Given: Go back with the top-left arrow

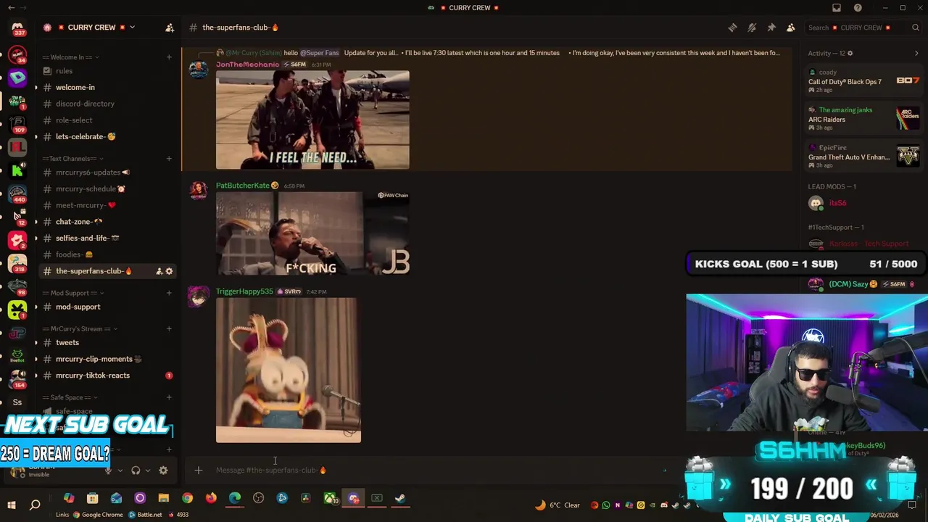Looking at the screenshot, I should pyautogui.click(x=11, y=8).
